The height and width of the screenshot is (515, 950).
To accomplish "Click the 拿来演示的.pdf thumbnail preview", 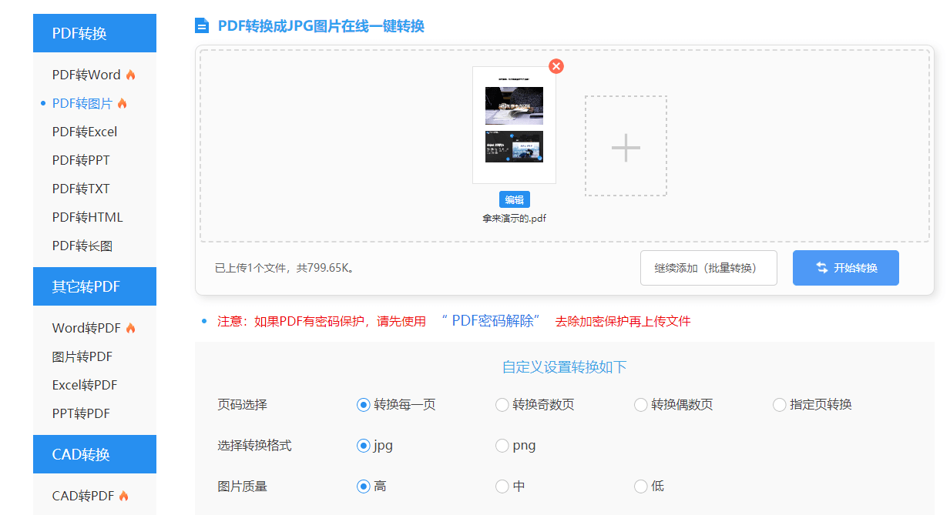I will click(x=514, y=125).
